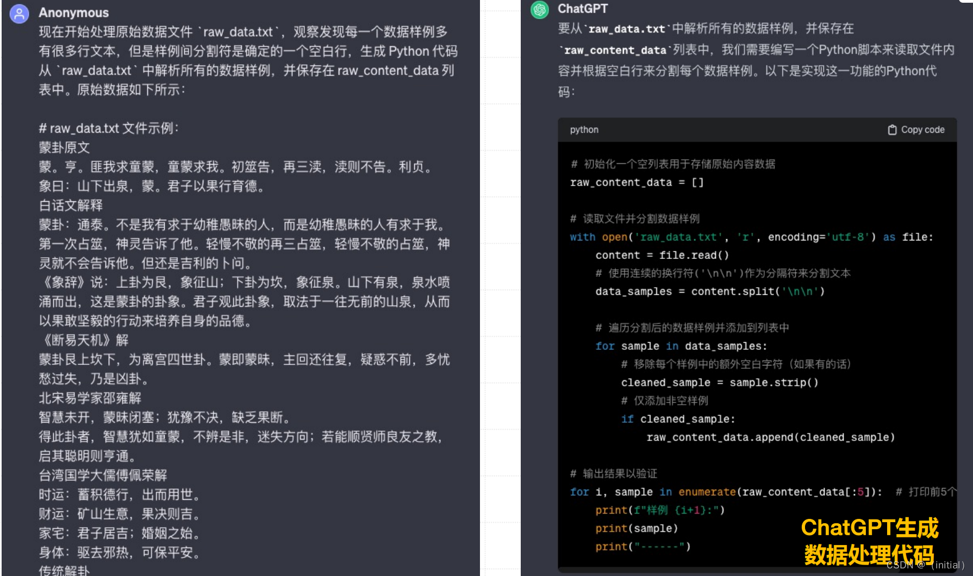Click code line 'for sample in data_samples:'
This screenshot has width=973, height=576.
[x=681, y=346]
